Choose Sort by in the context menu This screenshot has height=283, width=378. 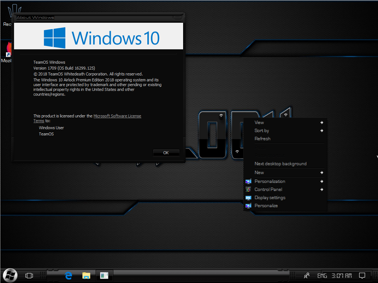coord(285,130)
